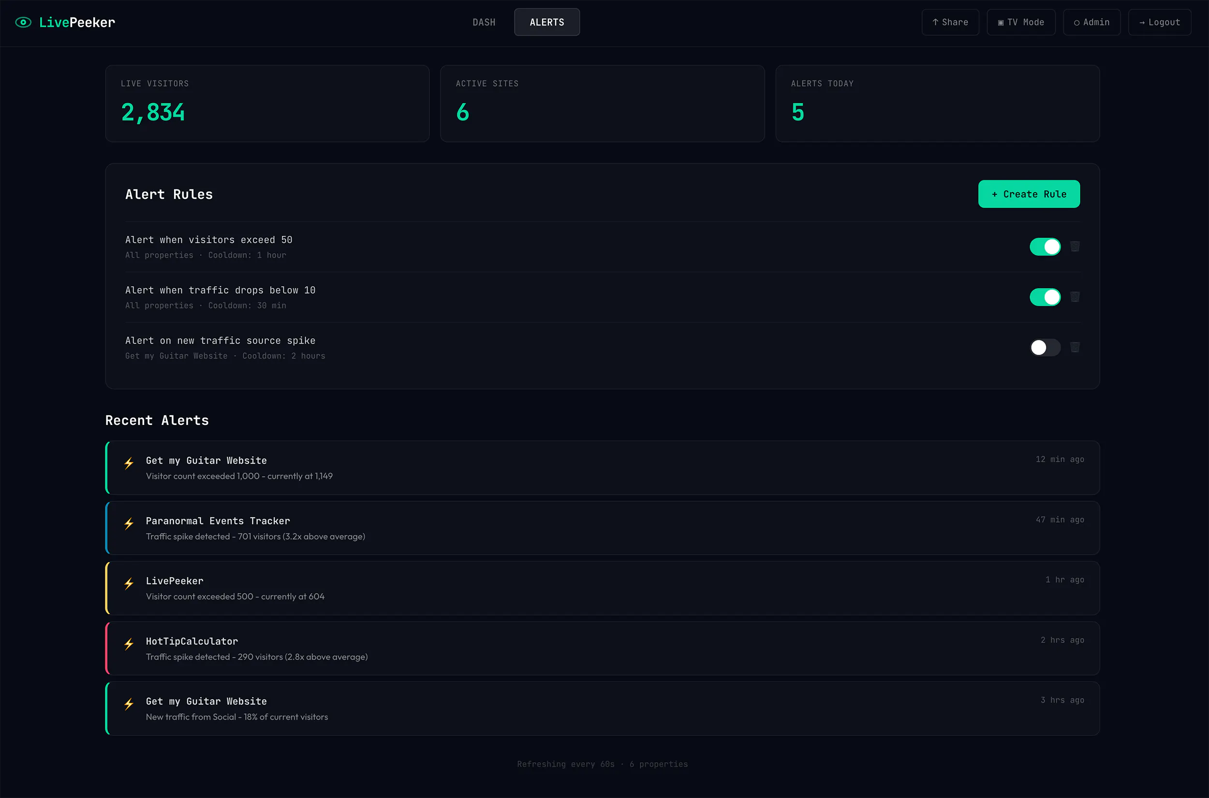Open the Admin page
The width and height of the screenshot is (1209, 798).
[1091, 22]
